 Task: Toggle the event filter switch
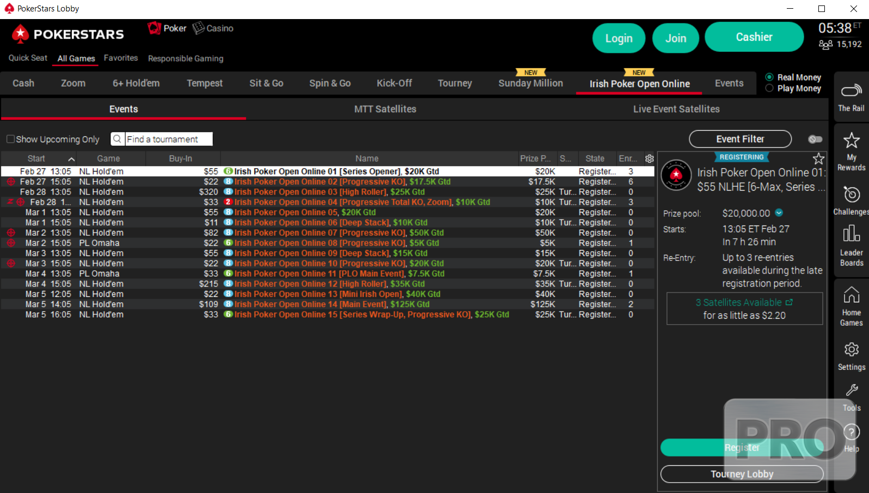tap(815, 139)
